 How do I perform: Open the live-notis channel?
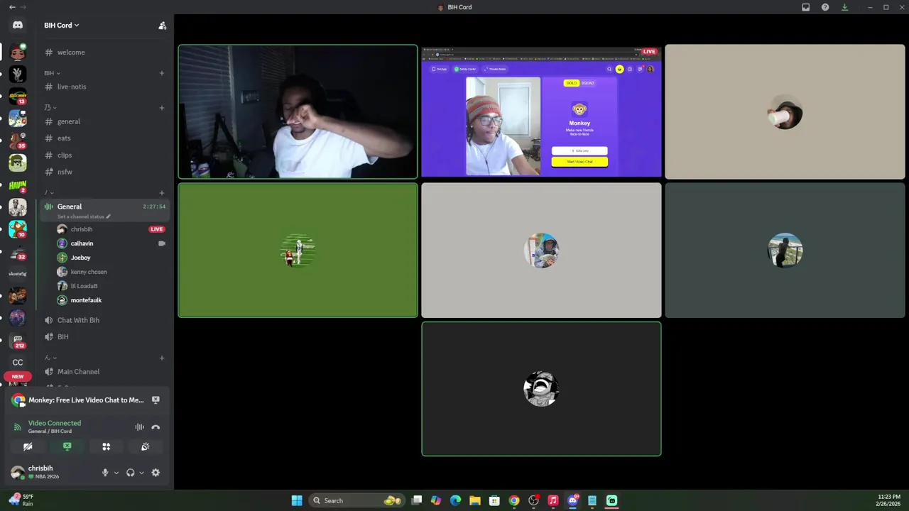(104, 87)
